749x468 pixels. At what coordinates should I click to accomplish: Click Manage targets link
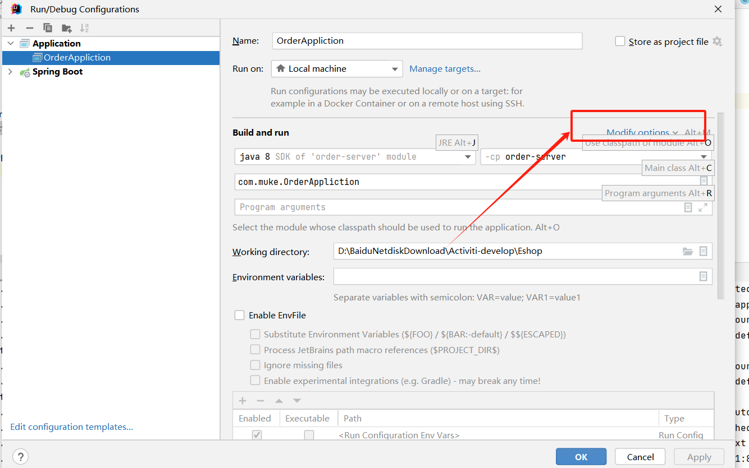[445, 68]
